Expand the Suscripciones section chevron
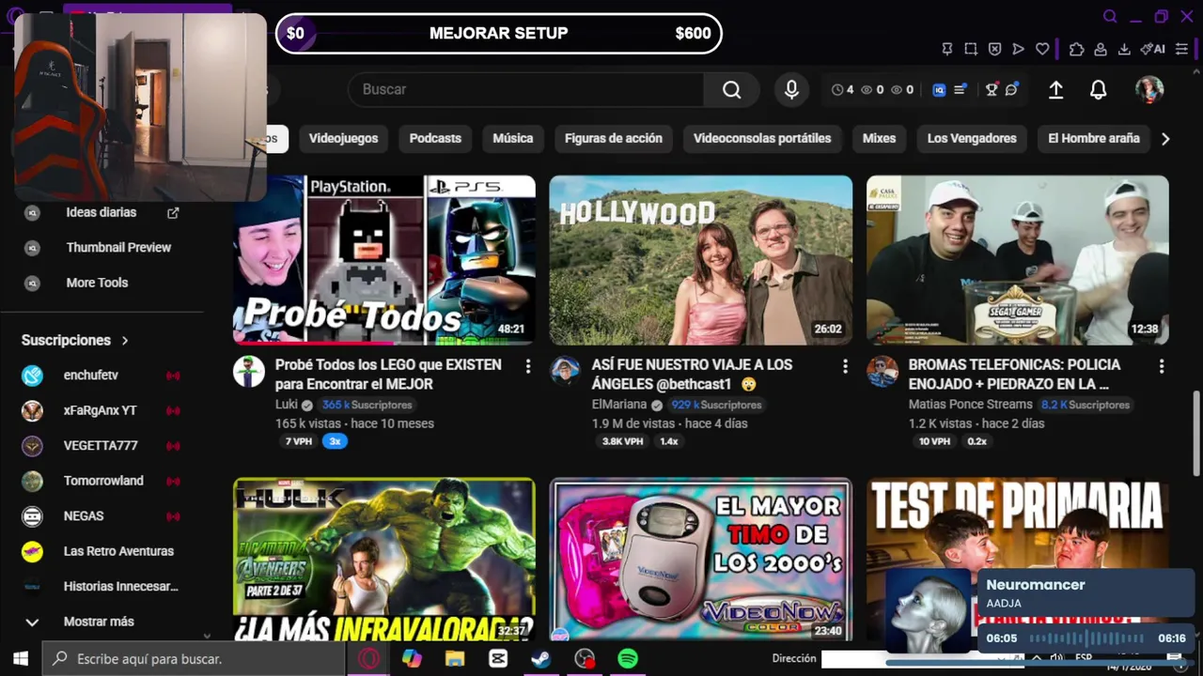 (125, 341)
